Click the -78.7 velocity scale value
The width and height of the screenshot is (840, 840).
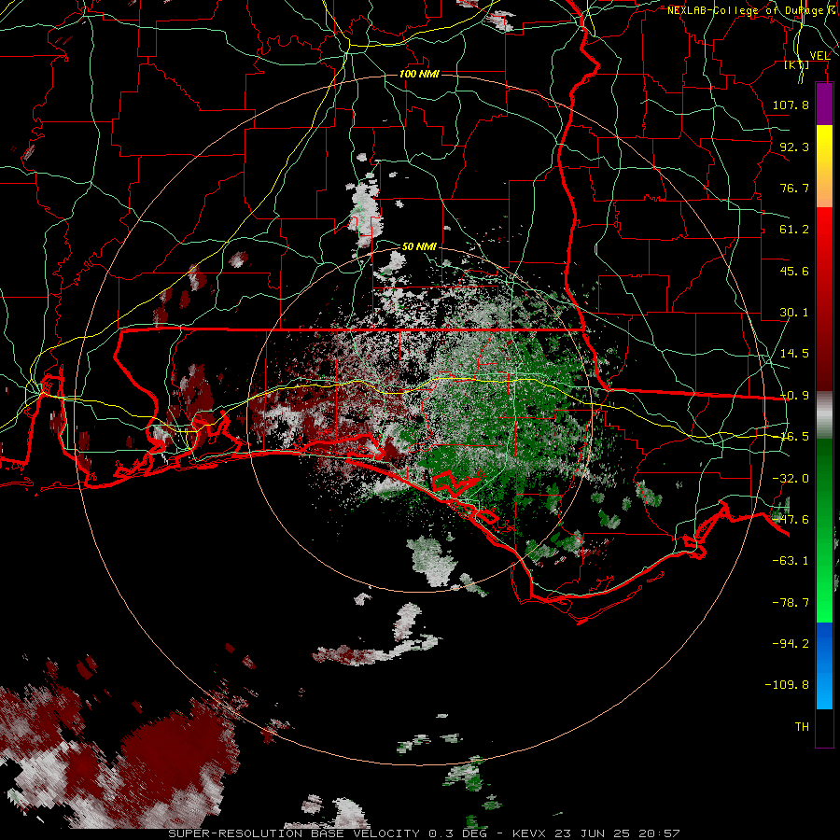(791, 603)
